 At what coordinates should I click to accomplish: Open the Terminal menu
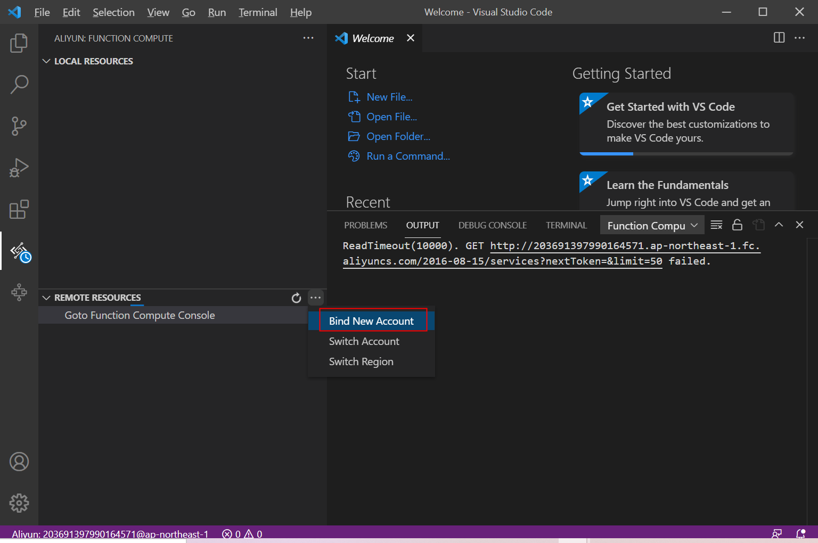258,12
